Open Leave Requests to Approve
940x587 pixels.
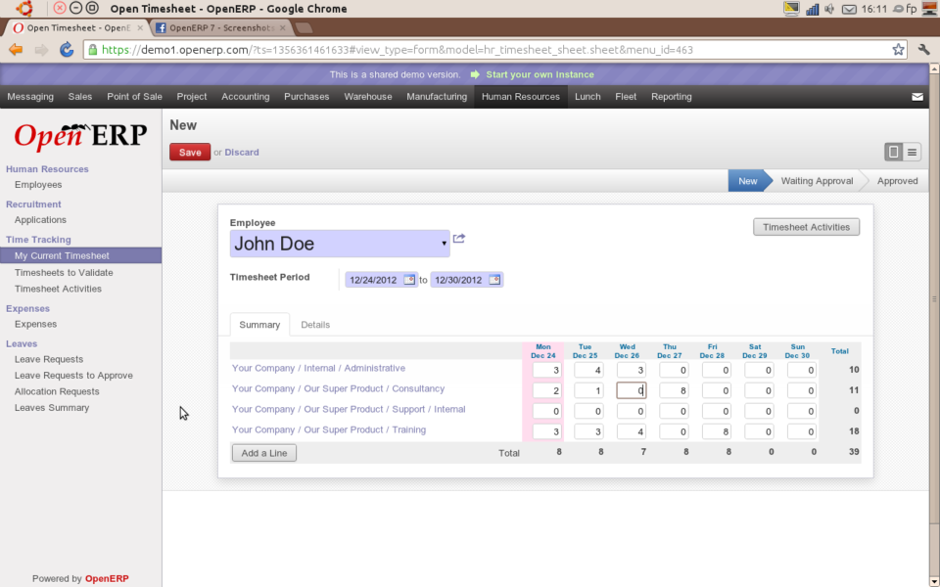pos(73,376)
